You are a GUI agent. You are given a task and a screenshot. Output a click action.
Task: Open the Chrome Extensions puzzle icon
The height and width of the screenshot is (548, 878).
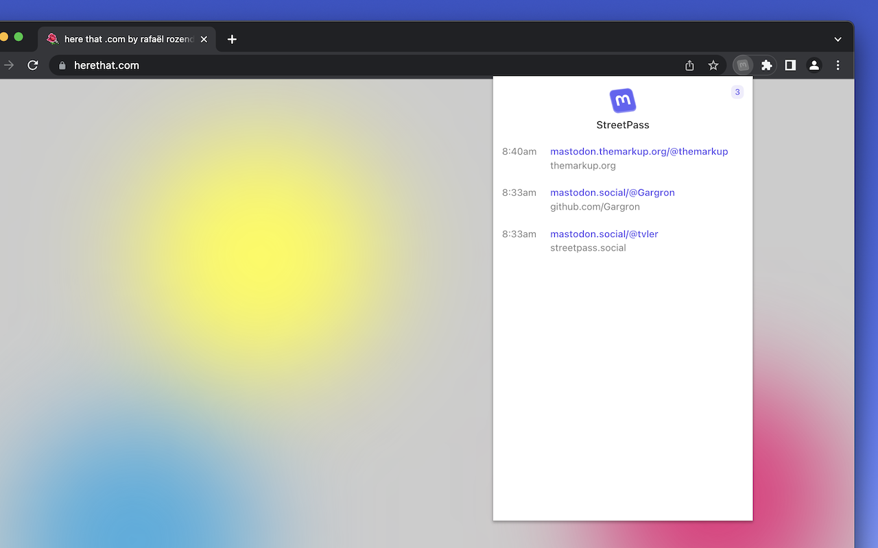point(767,65)
